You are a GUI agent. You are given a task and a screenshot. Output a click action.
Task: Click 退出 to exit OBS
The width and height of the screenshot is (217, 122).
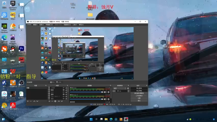(x=139, y=101)
